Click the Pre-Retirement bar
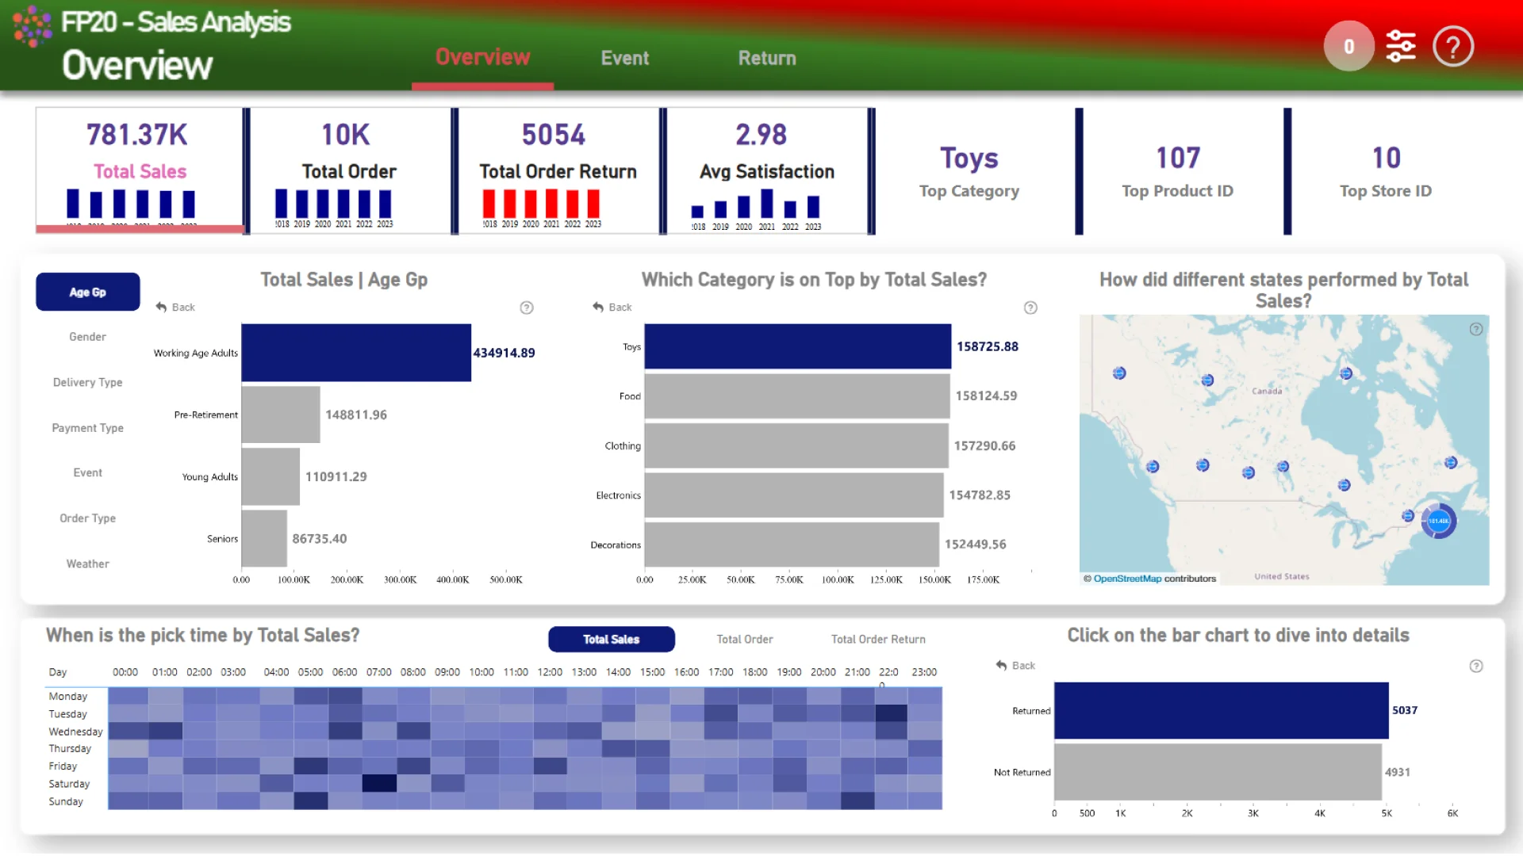1523x856 pixels. coord(281,415)
